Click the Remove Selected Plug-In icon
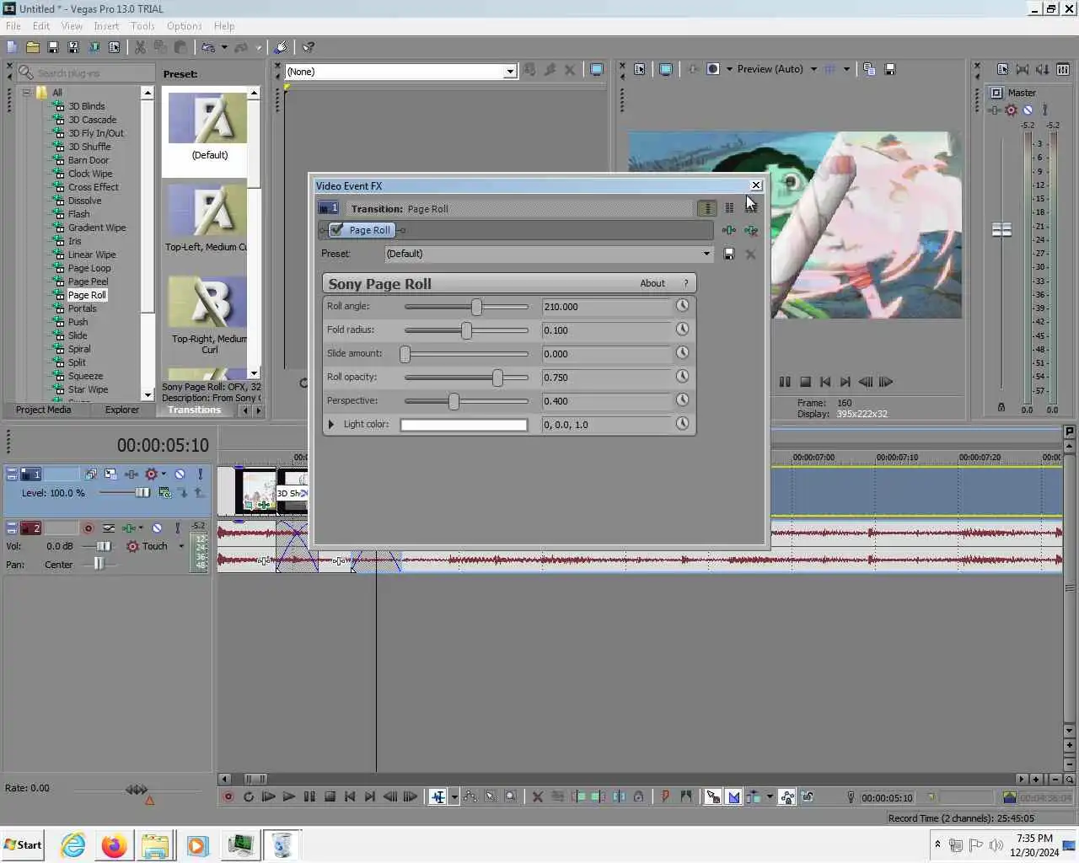This screenshot has width=1079, height=863. point(750,230)
